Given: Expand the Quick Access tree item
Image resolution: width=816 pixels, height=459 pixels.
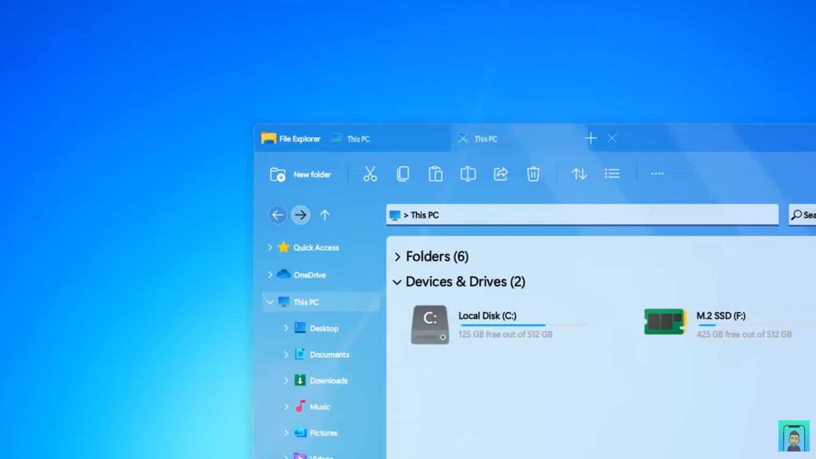Looking at the screenshot, I should [x=270, y=247].
